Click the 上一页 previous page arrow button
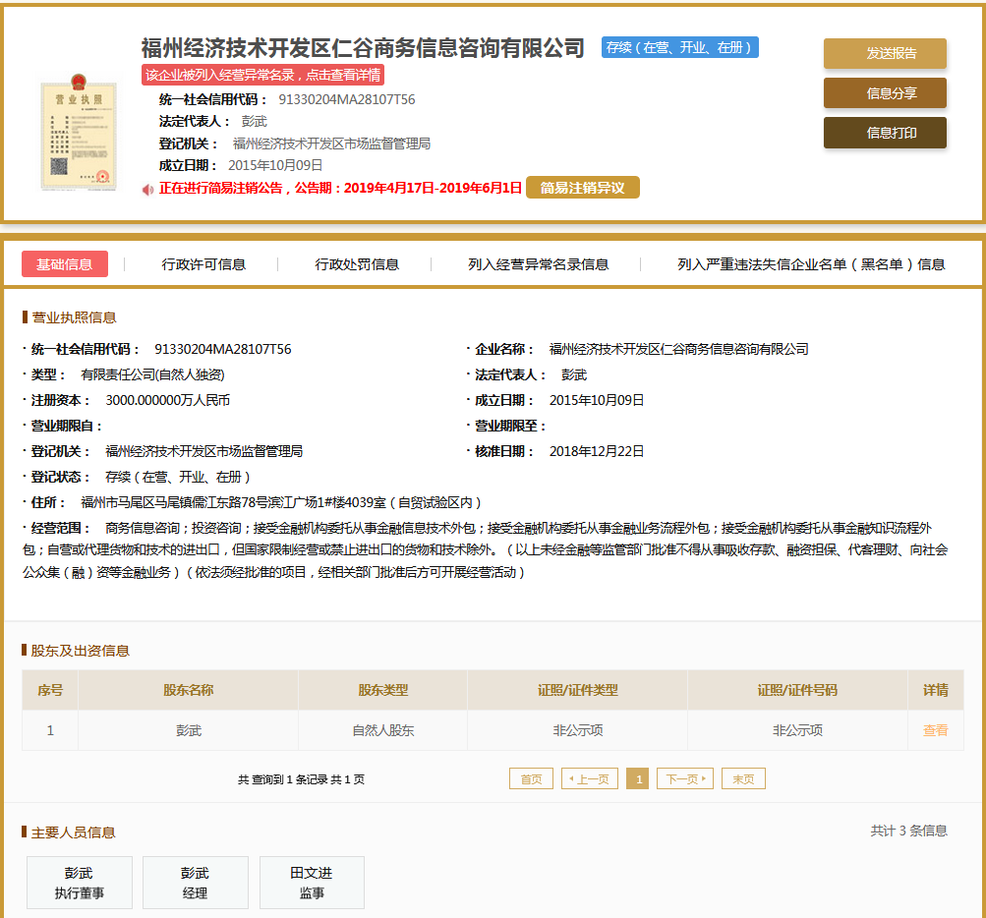The height and width of the screenshot is (918, 986). 590,778
